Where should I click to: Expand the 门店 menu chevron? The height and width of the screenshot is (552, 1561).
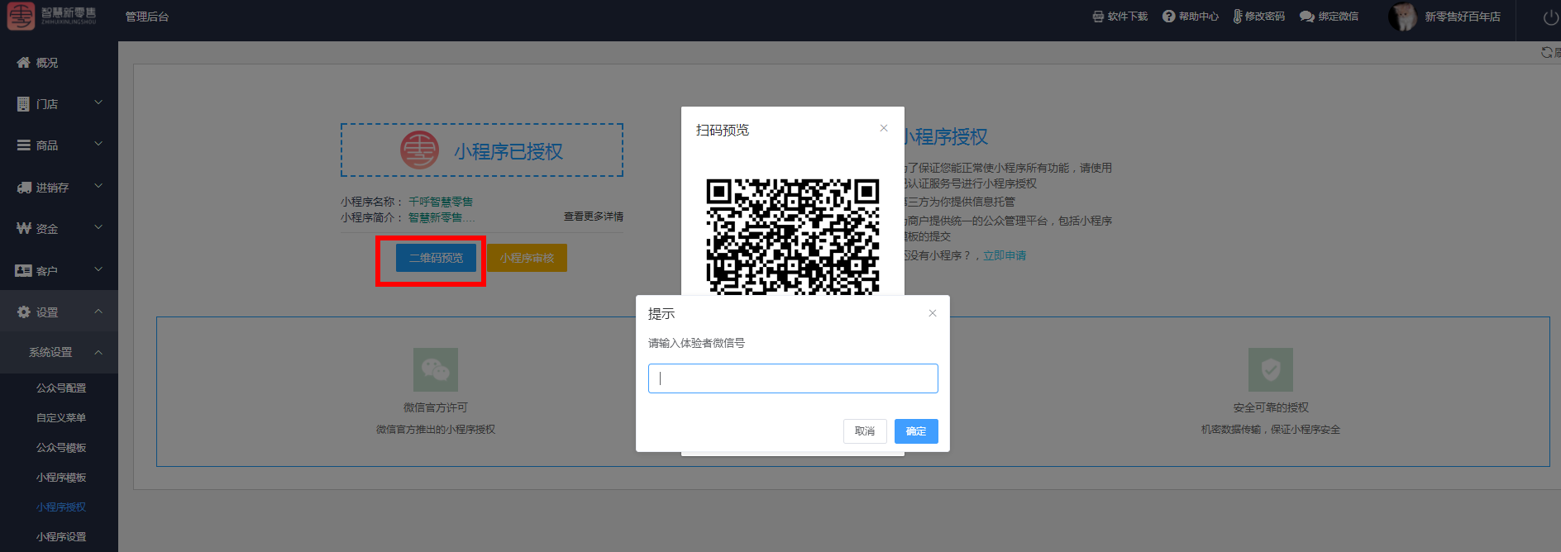click(x=98, y=102)
